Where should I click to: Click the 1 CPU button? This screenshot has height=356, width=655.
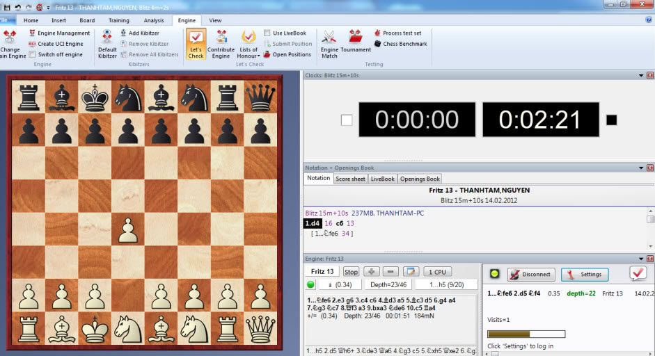point(437,272)
